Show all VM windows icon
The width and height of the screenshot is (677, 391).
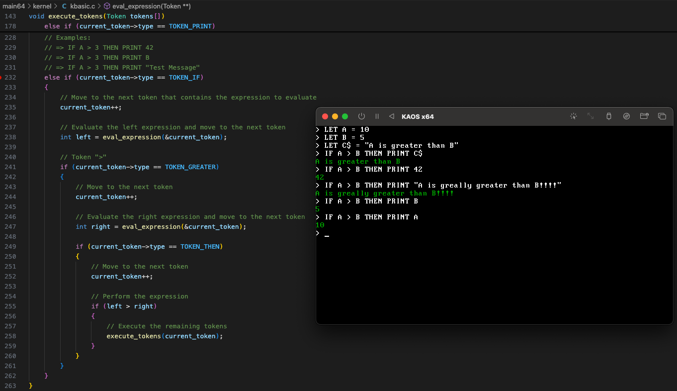pyautogui.click(x=662, y=116)
